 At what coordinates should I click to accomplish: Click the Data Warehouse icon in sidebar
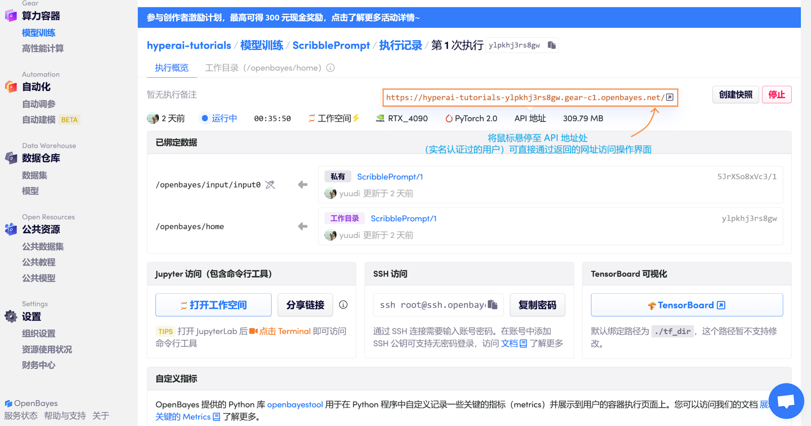tap(11, 158)
